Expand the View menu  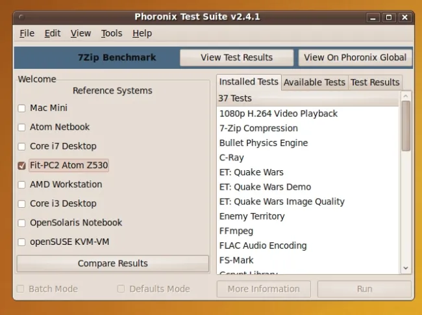pyautogui.click(x=81, y=33)
